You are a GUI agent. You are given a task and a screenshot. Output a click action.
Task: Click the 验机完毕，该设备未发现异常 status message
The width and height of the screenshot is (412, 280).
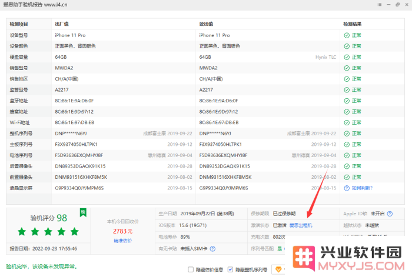coord(42,267)
